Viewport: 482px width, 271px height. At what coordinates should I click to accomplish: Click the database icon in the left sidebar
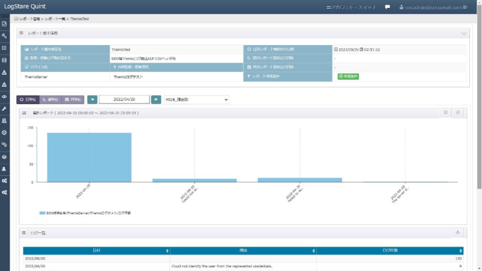click(x=4, y=60)
